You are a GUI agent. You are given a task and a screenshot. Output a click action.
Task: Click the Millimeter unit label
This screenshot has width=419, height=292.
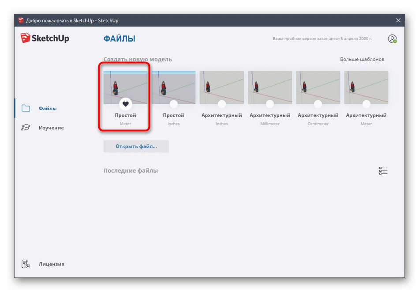coord(270,124)
